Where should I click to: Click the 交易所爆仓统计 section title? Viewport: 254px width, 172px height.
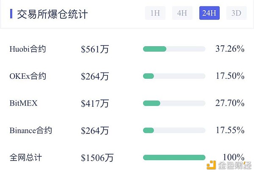(x=52, y=14)
